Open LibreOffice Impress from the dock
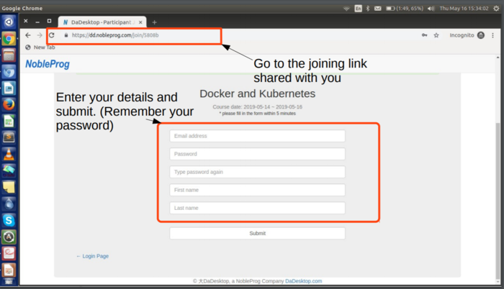Image resolution: width=504 pixels, height=289 pixels. [x=9, y=270]
